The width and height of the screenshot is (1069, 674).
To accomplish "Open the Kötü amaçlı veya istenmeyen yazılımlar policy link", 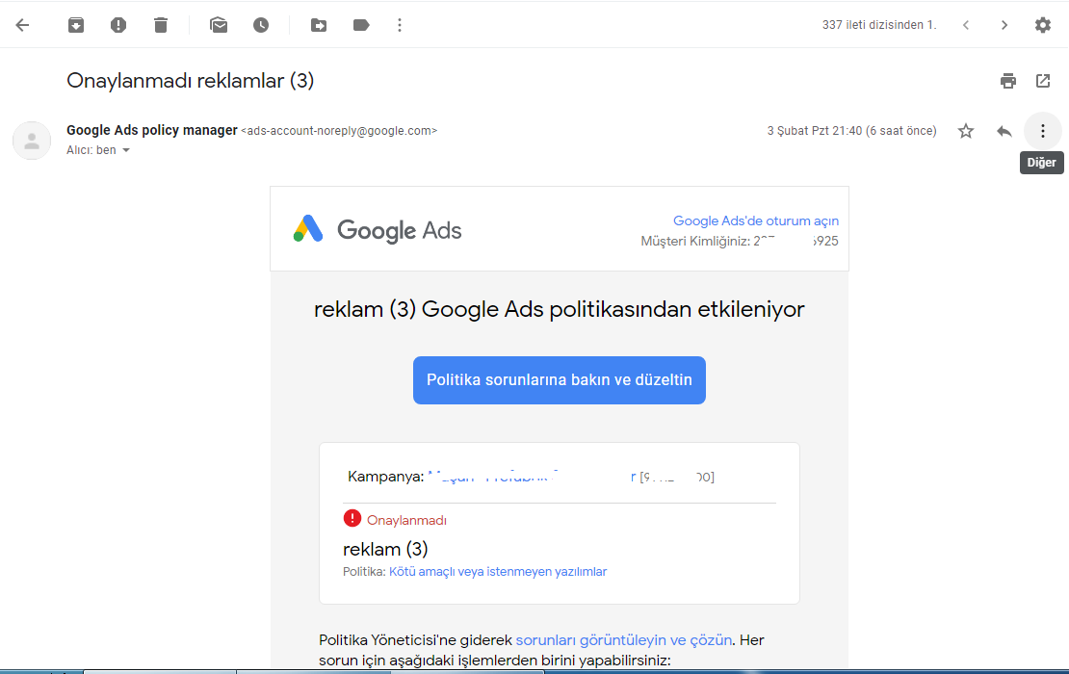I will (498, 572).
